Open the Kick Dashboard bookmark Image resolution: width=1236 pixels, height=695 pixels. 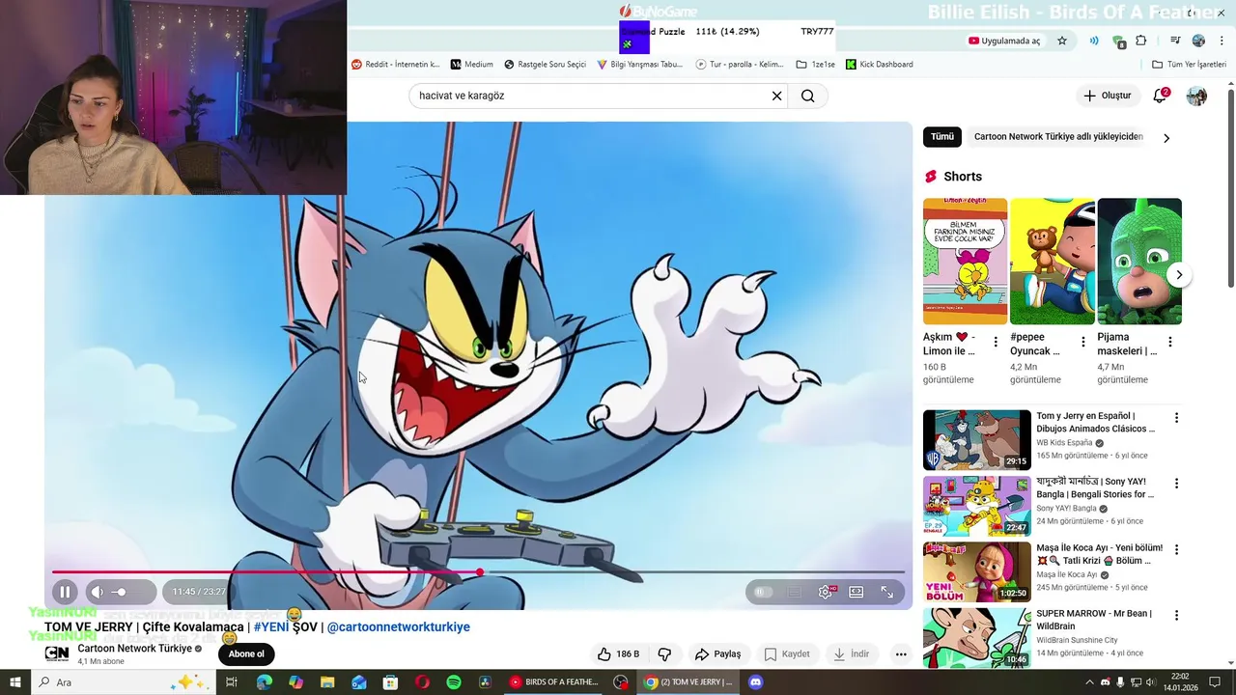coord(879,65)
